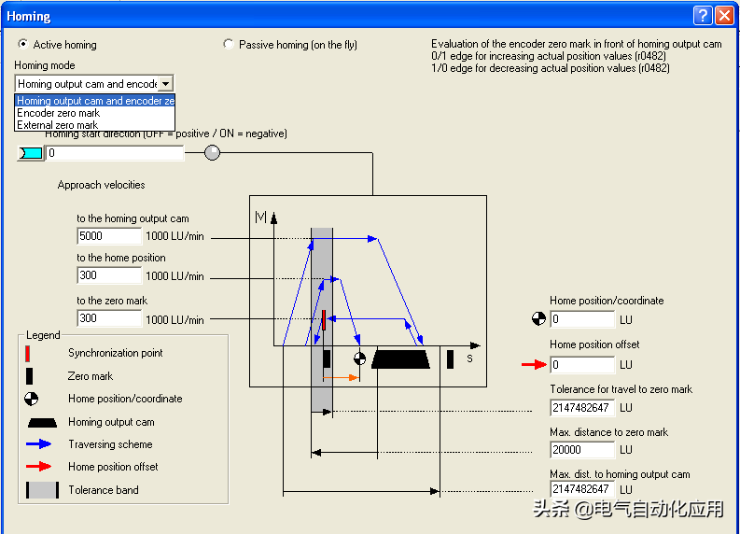Click the 'Tolerance band' legend label
Viewport: 740px width, 534px height.
pos(104,490)
